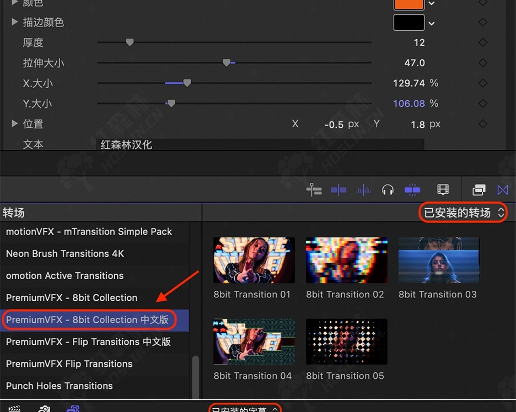Click the X.大小 slider handle
The width and height of the screenshot is (516, 412).
pos(187,83)
